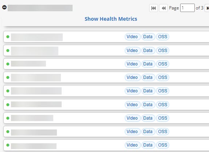
Task: Click the Data badge in the third row
Action: coord(148,64)
